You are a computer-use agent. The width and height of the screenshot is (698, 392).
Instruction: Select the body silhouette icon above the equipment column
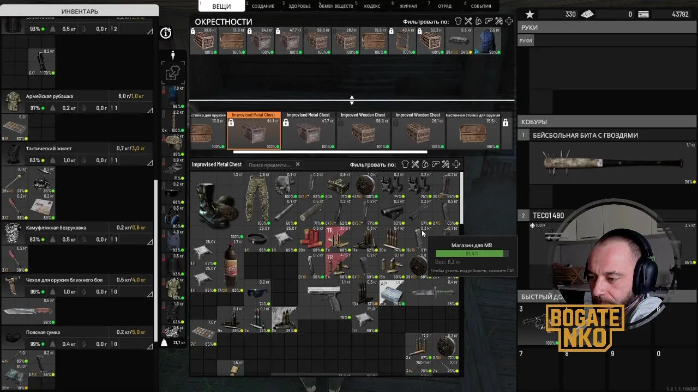click(173, 56)
